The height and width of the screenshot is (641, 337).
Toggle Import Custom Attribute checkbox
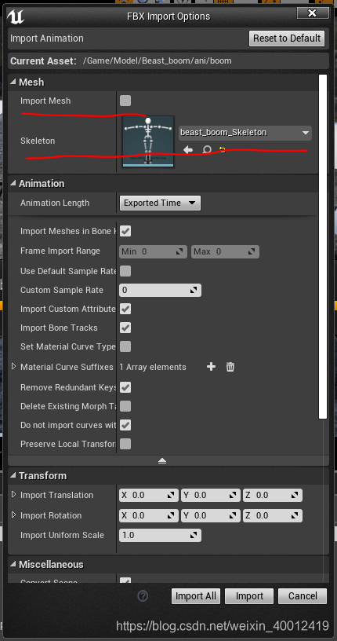[x=125, y=309]
